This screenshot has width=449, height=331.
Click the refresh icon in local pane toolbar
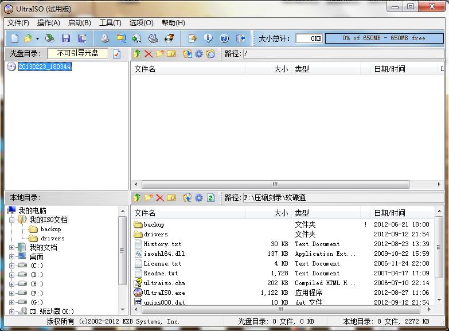210,198
